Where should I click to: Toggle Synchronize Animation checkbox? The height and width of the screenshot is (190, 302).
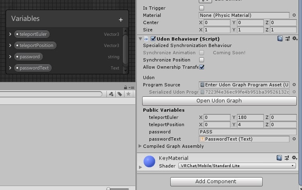tap(202, 53)
